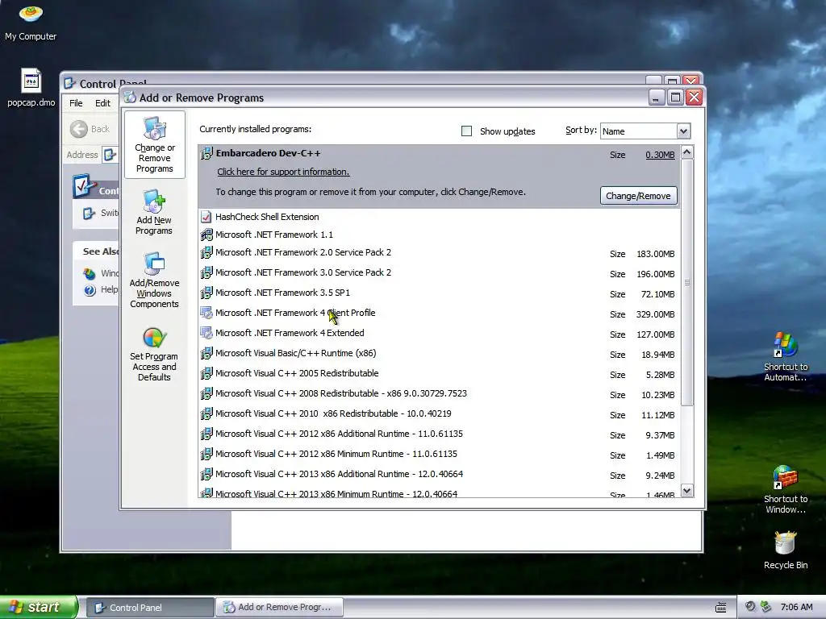Click the program list scroll down arrow
826x619 pixels.
click(x=687, y=491)
